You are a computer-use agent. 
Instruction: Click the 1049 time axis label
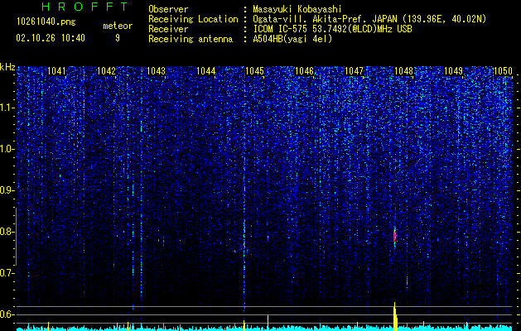coord(453,71)
